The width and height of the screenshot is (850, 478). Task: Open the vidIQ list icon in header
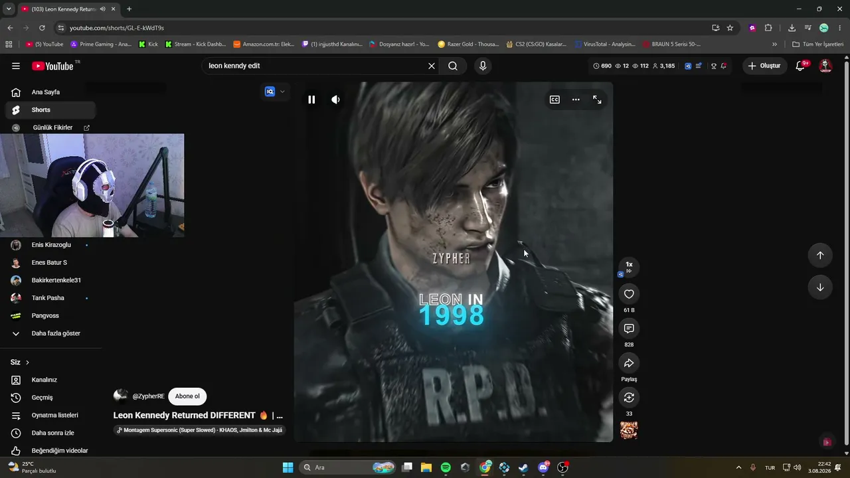[699, 66]
